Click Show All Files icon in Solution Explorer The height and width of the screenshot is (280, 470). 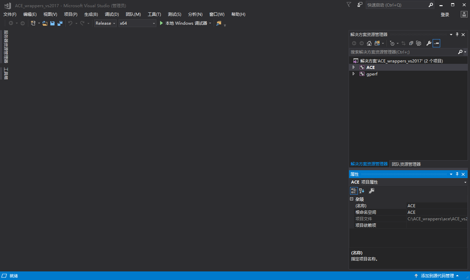(419, 43)
